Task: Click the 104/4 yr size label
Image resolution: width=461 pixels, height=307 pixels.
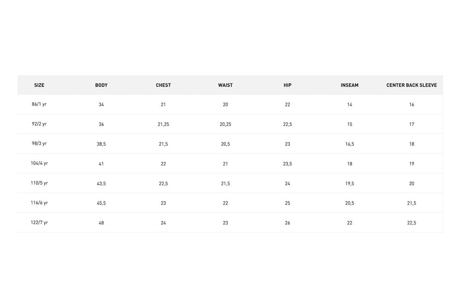Action: coord(39,163)
